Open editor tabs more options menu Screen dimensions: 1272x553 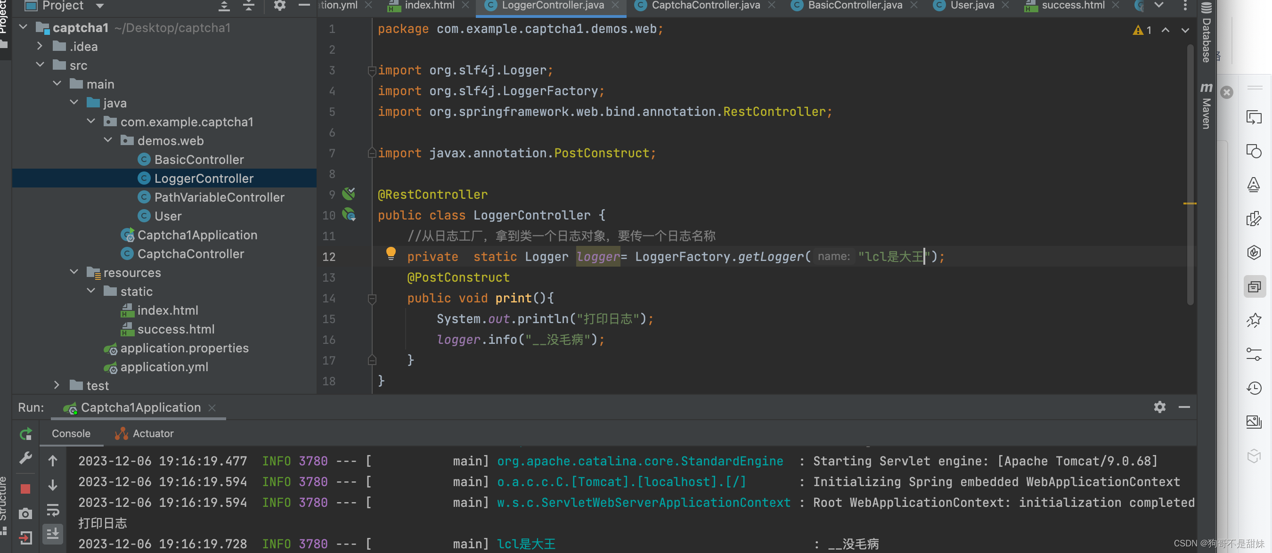tap(1185, 6)
